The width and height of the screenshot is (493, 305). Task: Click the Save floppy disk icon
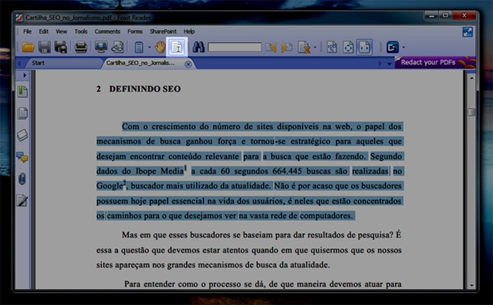pos(44,47)
